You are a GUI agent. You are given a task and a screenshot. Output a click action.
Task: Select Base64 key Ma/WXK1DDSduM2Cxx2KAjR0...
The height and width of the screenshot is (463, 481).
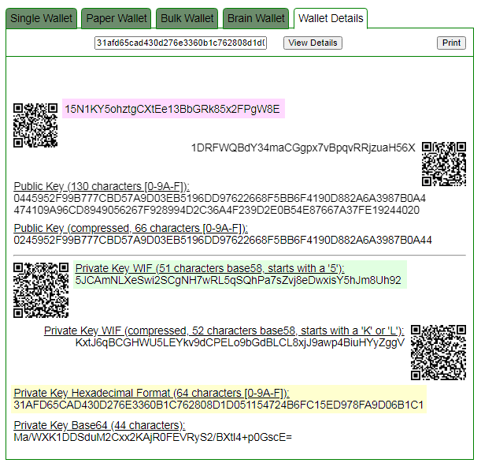[153, 438]
